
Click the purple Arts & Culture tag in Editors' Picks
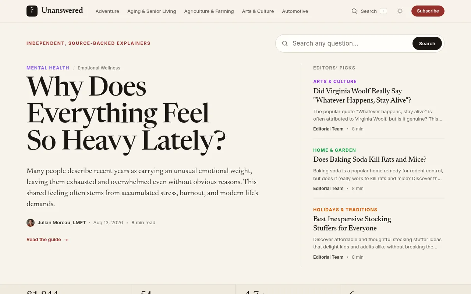335,82
